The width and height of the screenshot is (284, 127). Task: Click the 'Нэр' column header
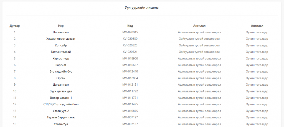[61, 26]
